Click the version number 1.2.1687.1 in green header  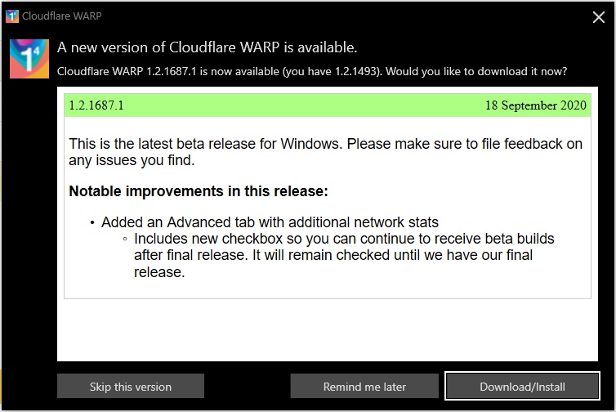96,105
